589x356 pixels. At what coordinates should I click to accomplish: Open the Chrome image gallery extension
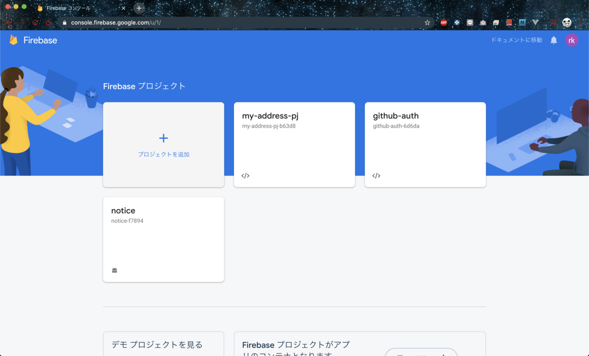click(x=496, y=23)
